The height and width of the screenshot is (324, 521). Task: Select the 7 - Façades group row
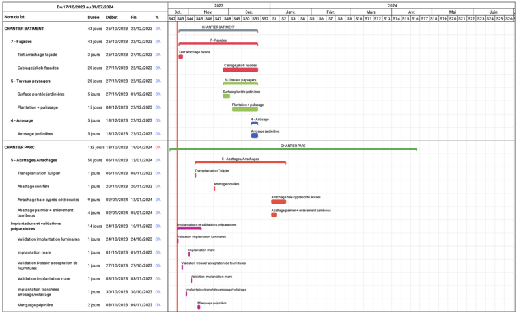pos(21,41)
